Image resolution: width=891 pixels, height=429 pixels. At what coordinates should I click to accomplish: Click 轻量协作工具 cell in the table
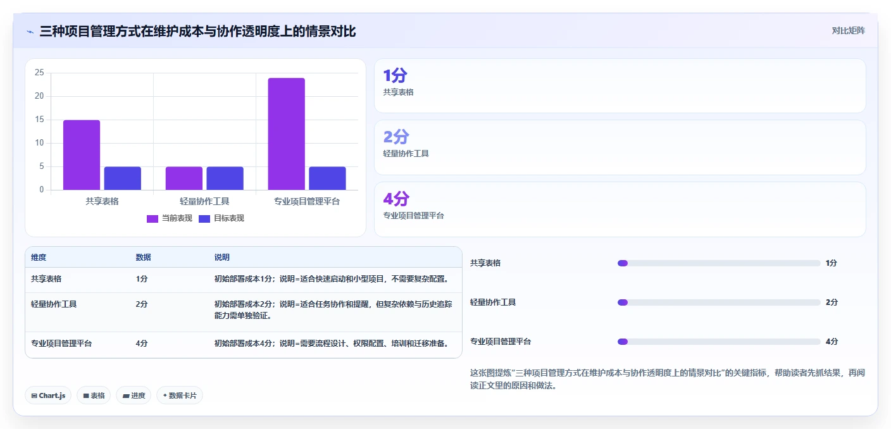point(54,304)
